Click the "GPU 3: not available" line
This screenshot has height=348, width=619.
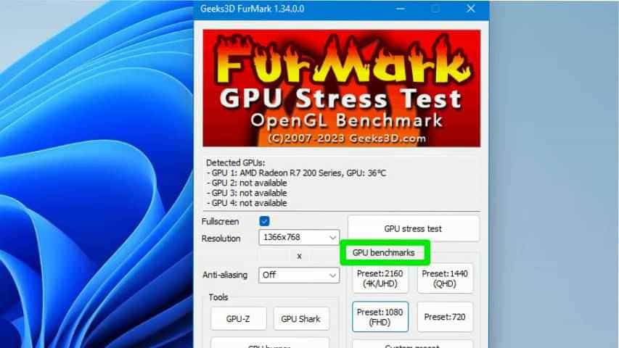(x=247, y=193)
